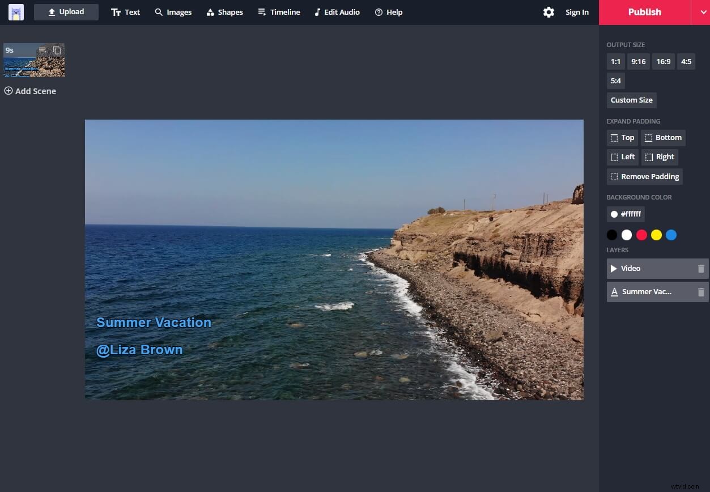Open Upload to add media

[x=66, y=11]
